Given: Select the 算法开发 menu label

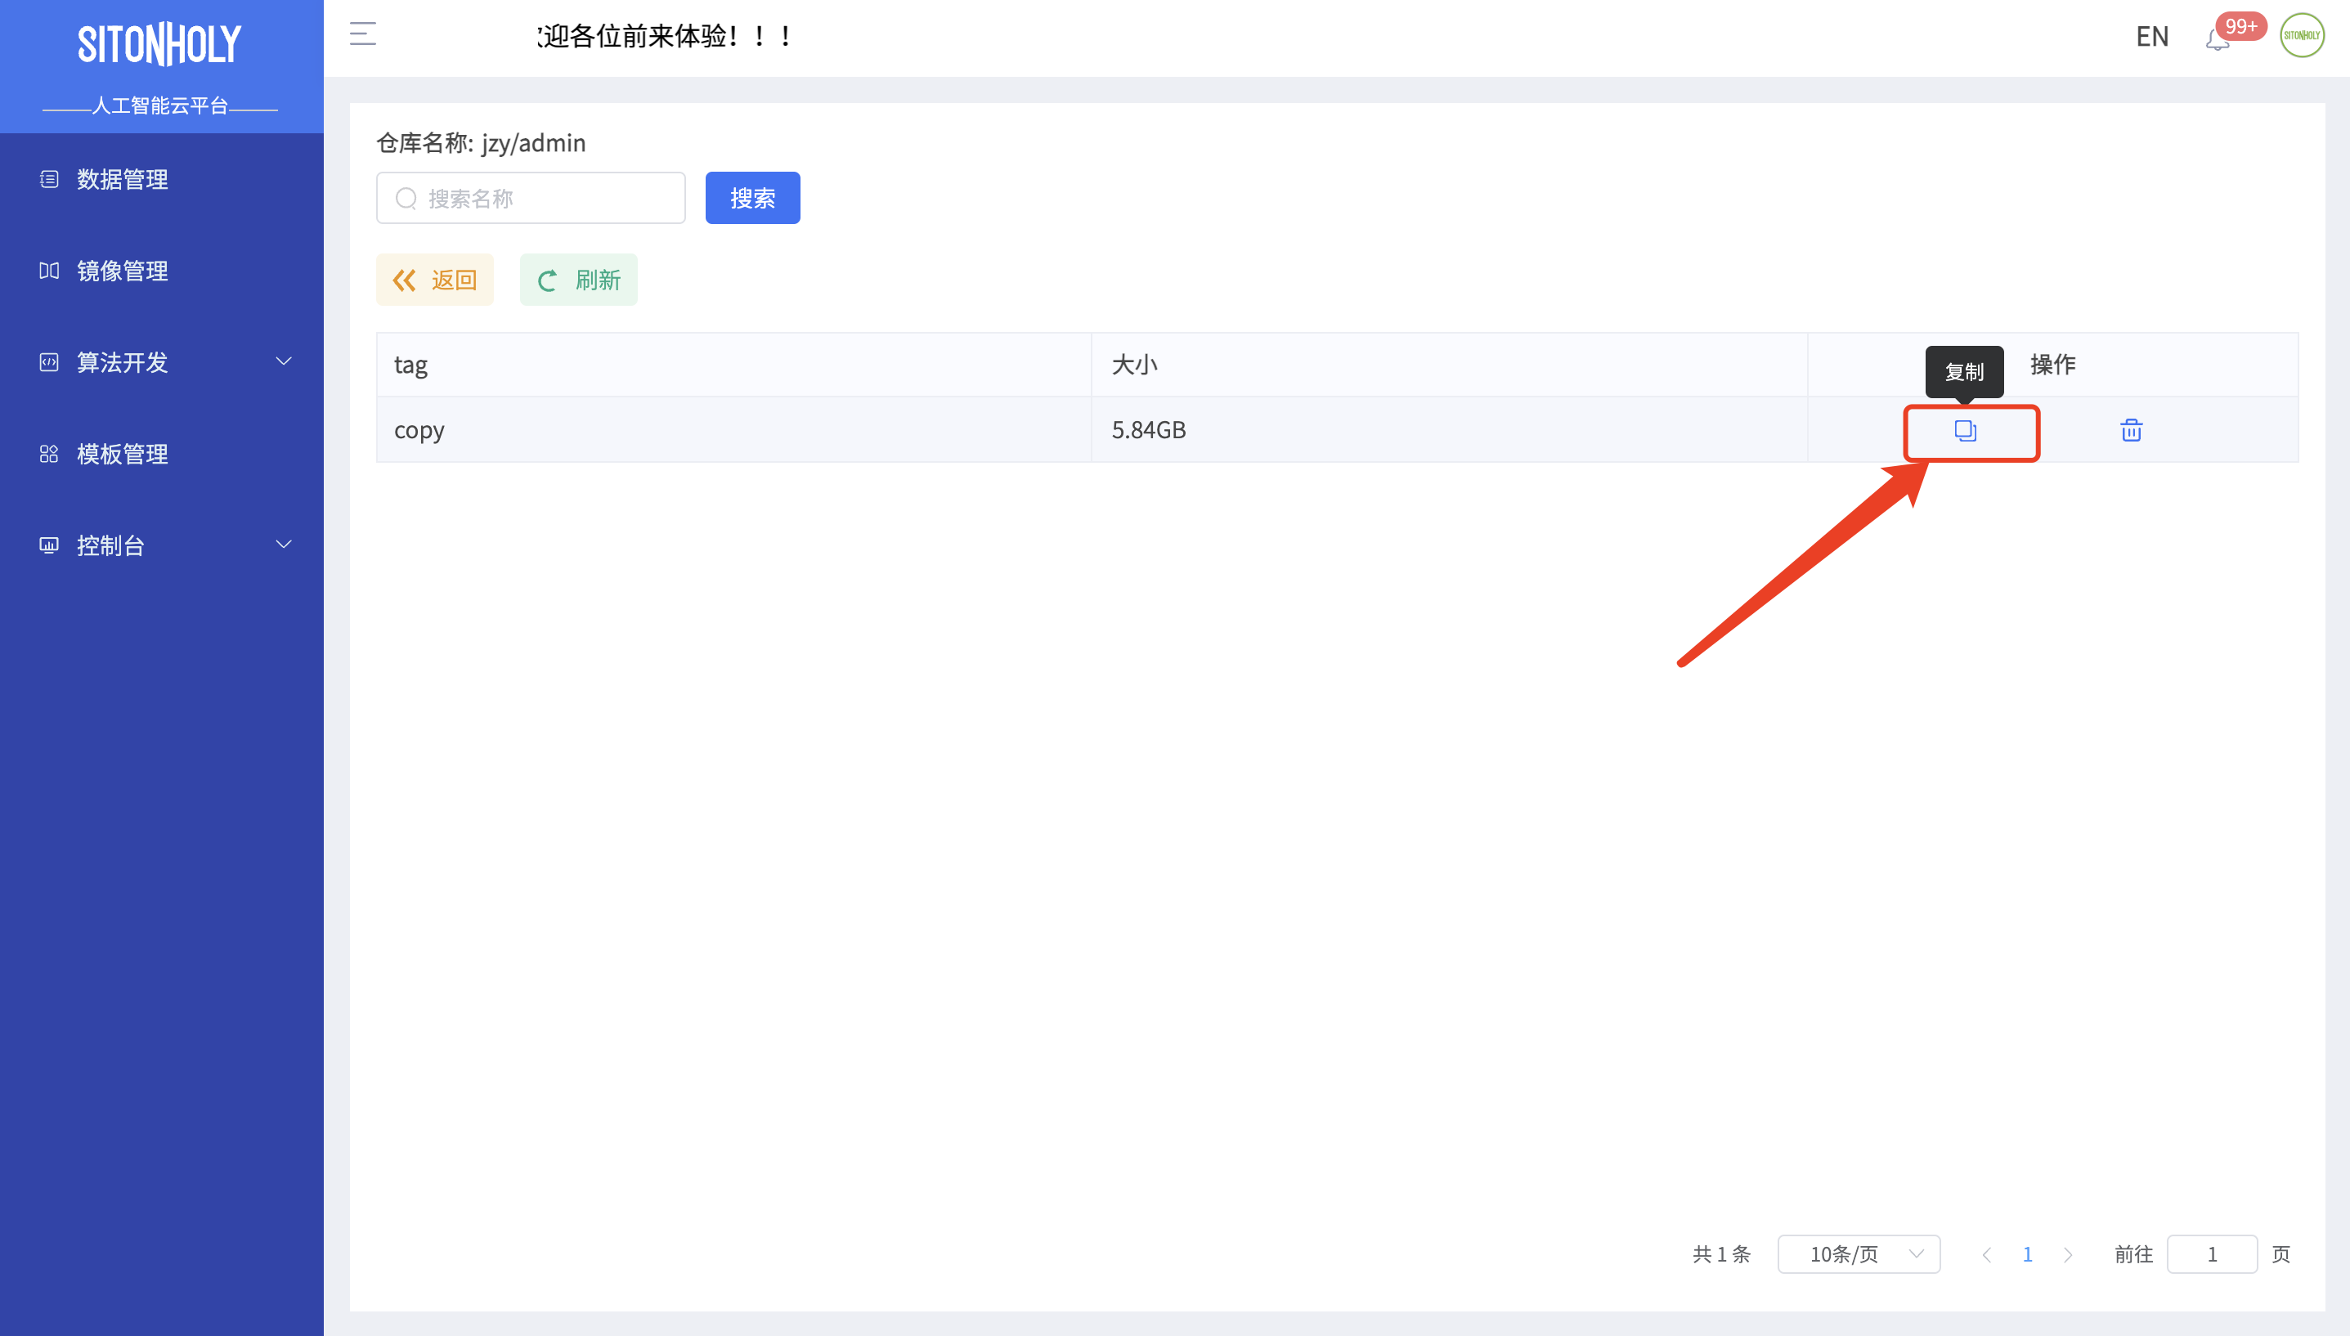Looking at the screenshot, I should click(x=122, y=362).
